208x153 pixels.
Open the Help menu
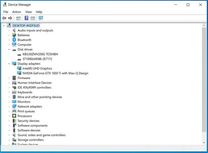(x=39, y=12)
